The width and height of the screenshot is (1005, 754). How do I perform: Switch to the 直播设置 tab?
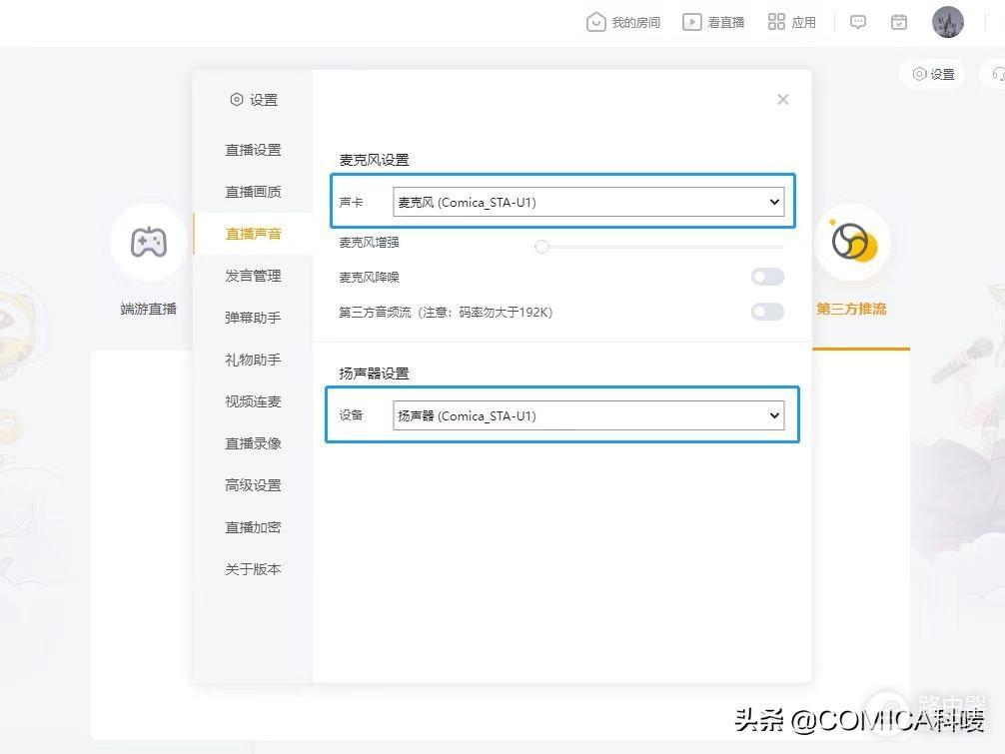253,150
